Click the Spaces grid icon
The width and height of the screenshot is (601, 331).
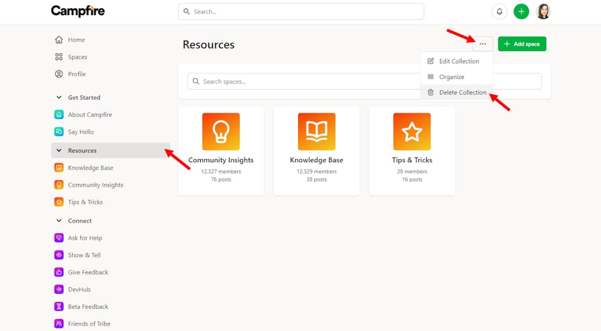[59, 56]
